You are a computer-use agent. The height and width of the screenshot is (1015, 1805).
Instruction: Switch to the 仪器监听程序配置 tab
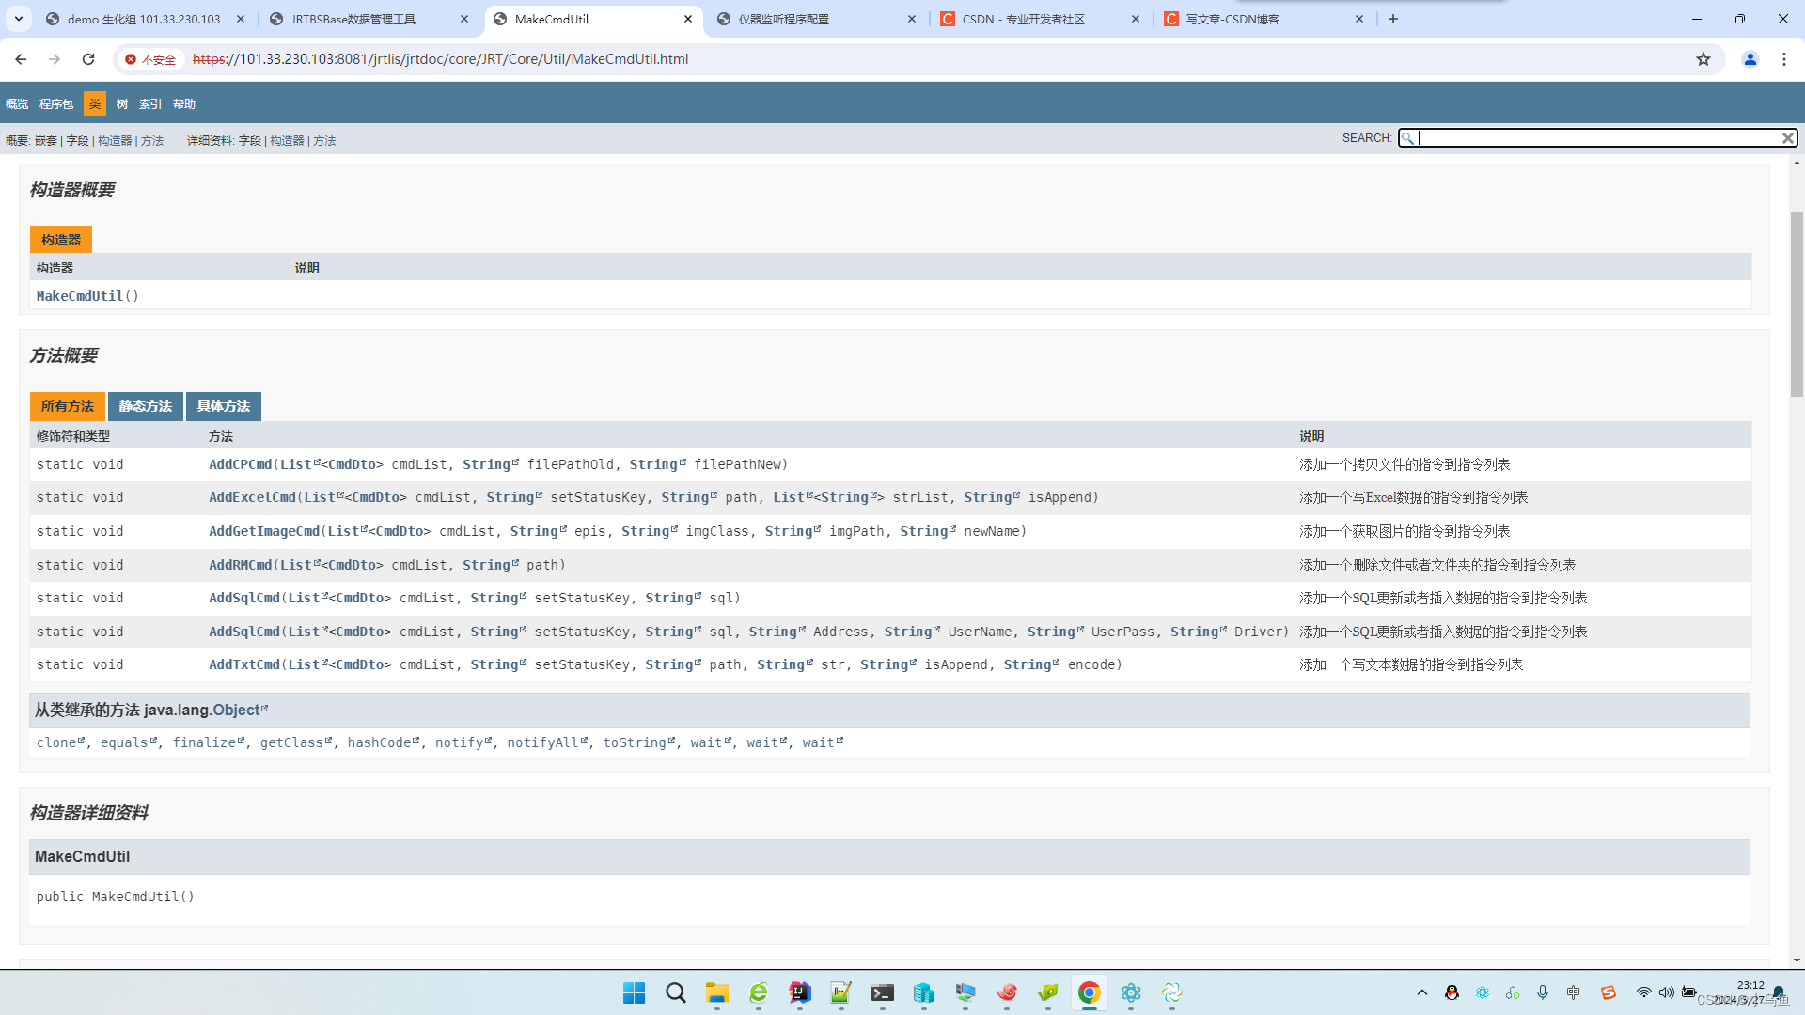[x=816, y=19]
